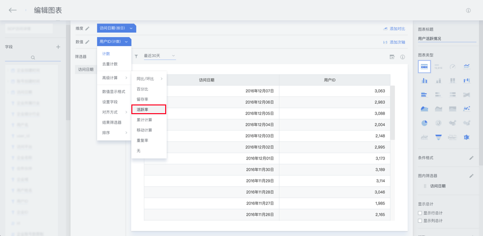Expand the 对齐方式 submenu
The width and height of the screenshot is (483, 236).
[114, 112]
